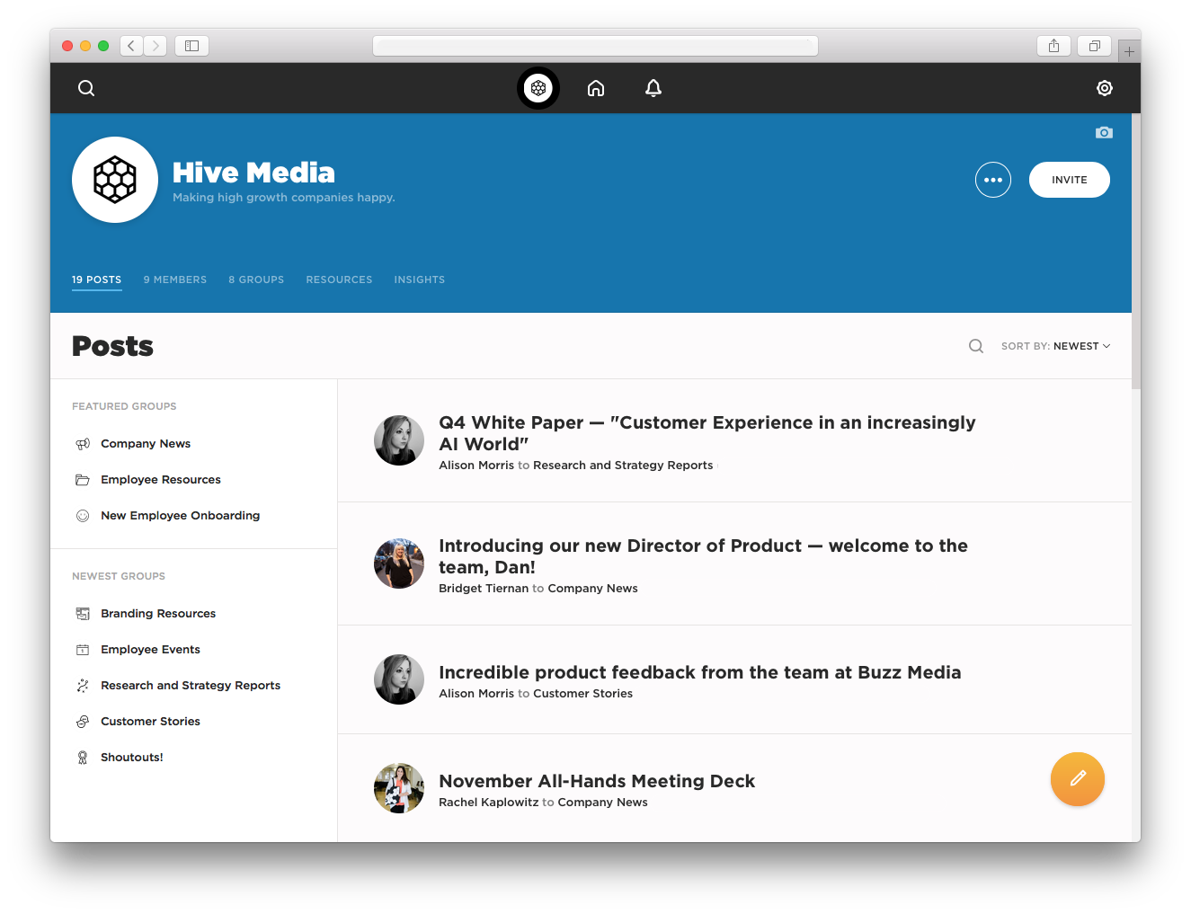Click "Customer Stories" under Buzz Media post

(583, 694)
